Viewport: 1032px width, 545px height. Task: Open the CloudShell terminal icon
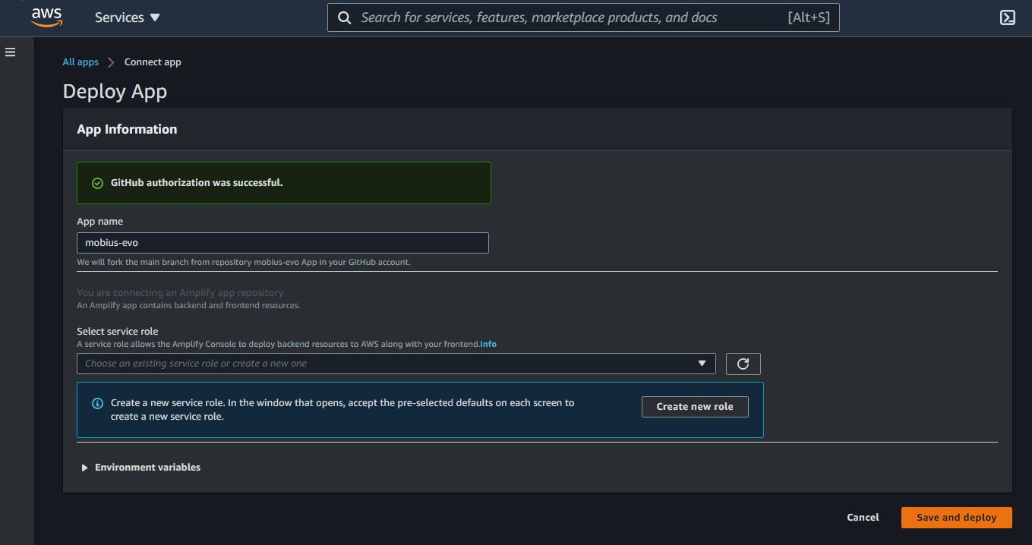tap(1007, 17)
